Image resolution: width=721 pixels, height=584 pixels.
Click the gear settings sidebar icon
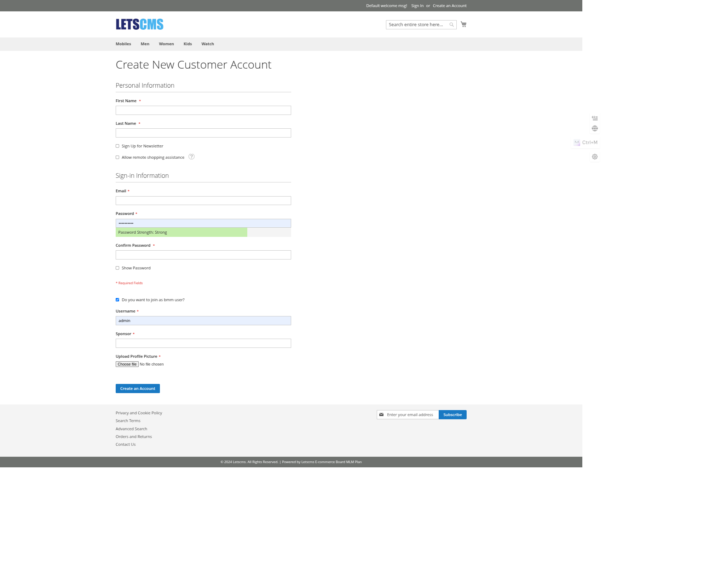[595, 157]
